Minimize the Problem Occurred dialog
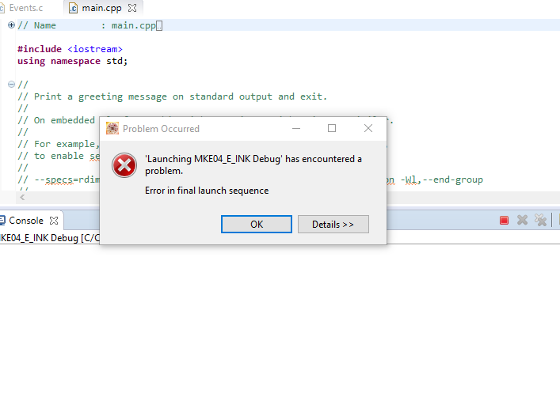 coord(296,128)
